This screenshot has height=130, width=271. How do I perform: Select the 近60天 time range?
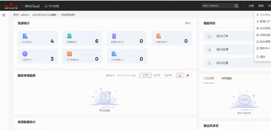tap(168, 76)
